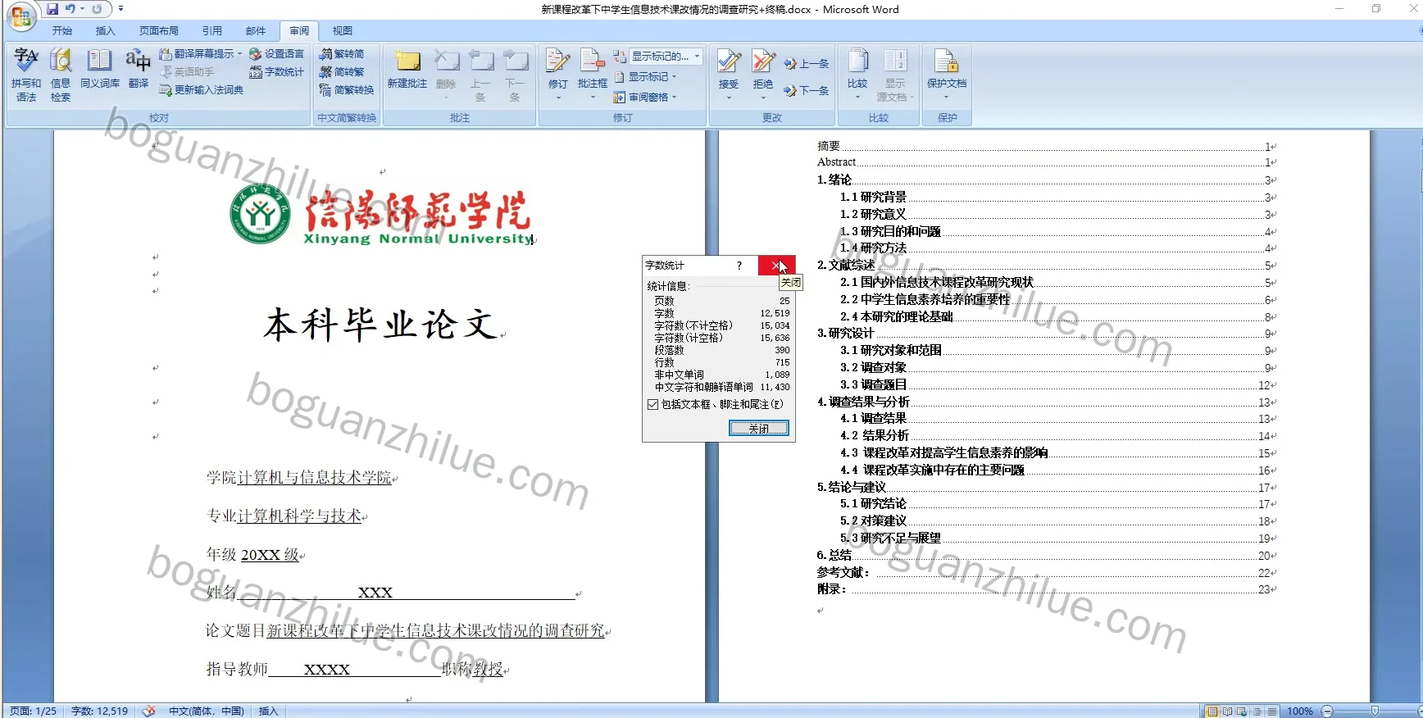1423x718 pixels.
Task: Open 字数统计 word count tool
Action: 276,72
